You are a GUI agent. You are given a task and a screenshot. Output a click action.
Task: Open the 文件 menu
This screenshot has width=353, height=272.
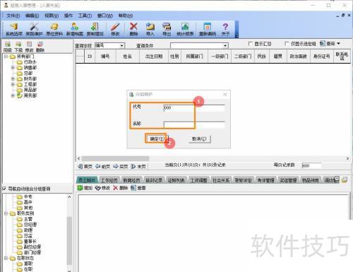click(13, 16)
